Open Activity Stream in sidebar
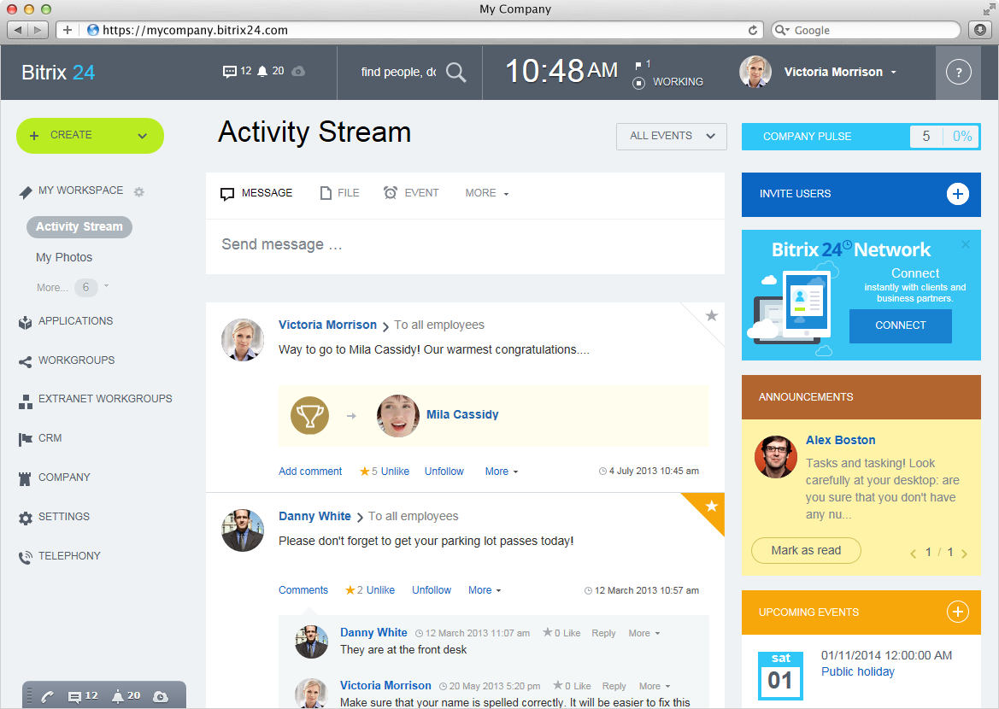 coord(79,226)
